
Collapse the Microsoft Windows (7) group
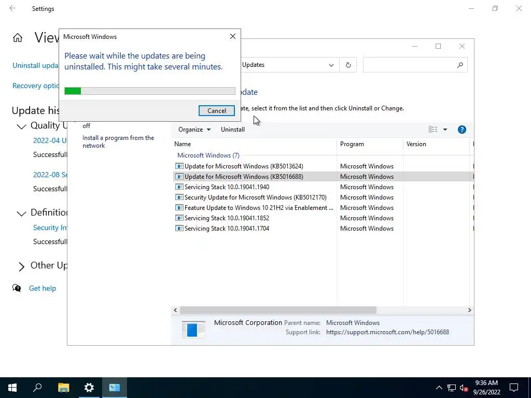208,155
